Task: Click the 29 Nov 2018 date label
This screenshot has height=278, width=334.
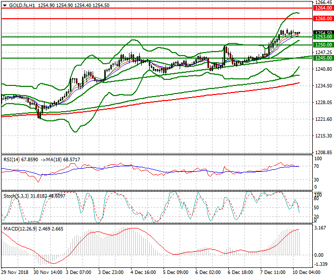Action: tap(15, 272)
